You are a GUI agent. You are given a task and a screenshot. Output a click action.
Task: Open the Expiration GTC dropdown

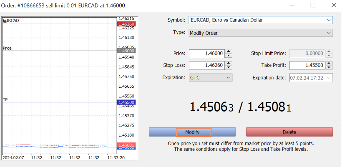click(x=228, y=78)
